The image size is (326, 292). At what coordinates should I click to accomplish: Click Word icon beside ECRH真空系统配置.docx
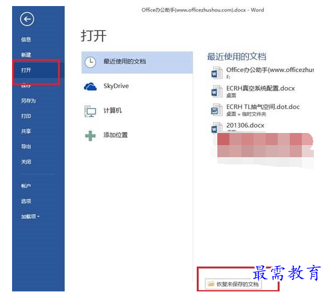pos(217,91)
